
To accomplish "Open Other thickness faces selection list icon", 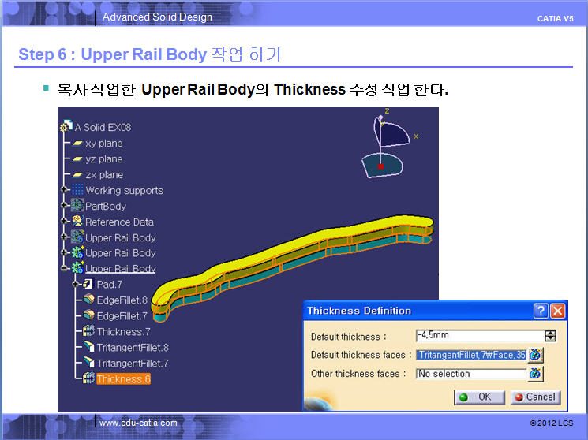I will pyautogui.click(x=536, y=374).
